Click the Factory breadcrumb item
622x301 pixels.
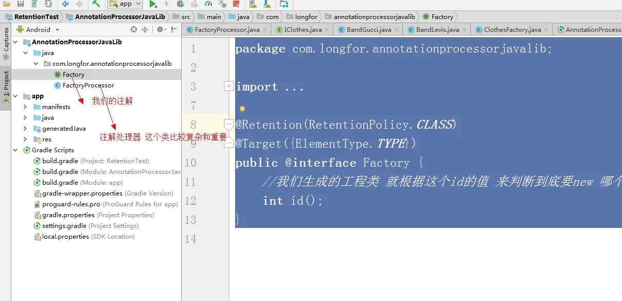(438, 16)
